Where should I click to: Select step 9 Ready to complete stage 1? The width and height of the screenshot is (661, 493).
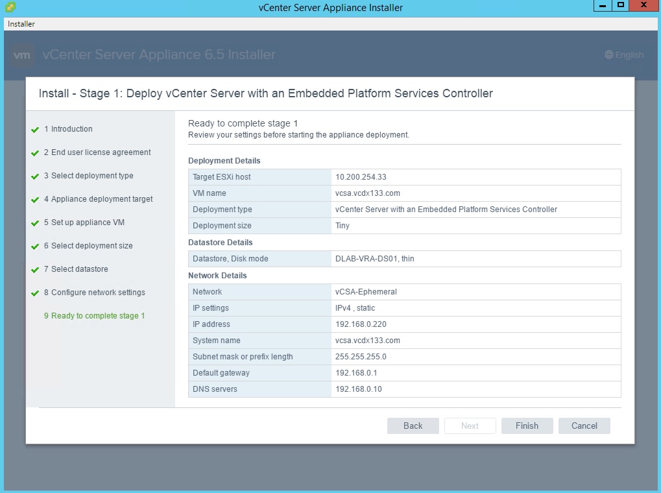(94, 316)
